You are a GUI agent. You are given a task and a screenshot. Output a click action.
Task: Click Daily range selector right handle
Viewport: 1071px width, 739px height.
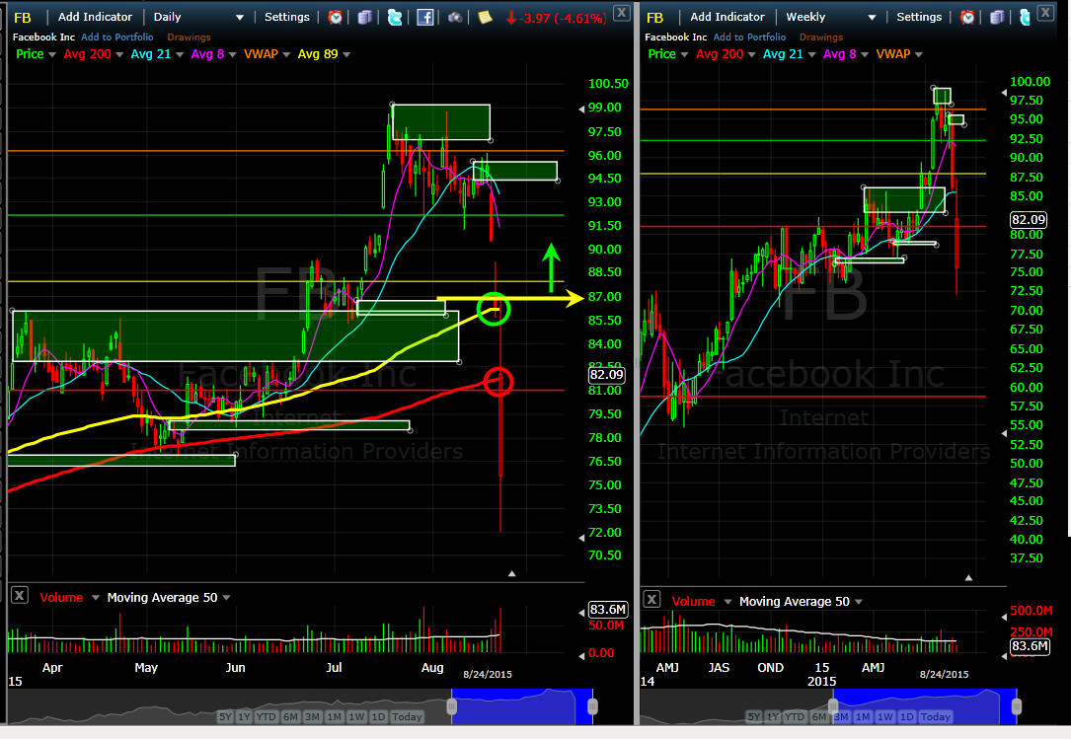[592, 706]
